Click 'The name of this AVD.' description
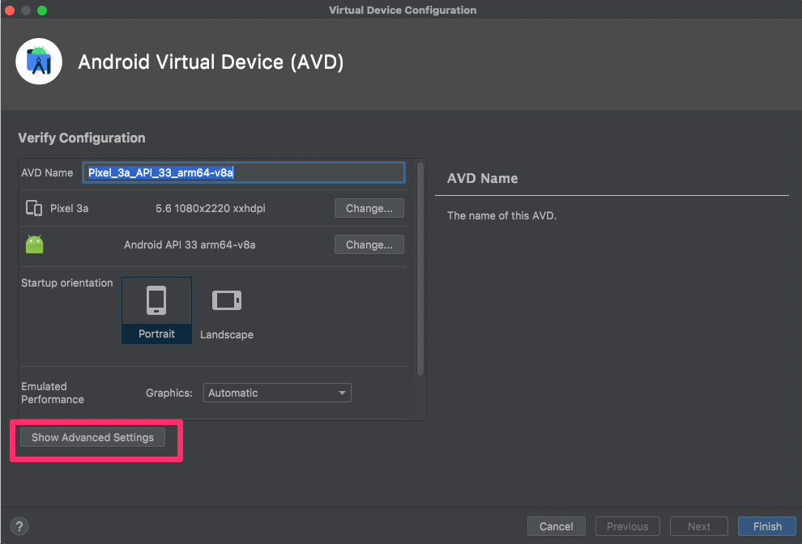Viewport: 802px width, 544px height. (x=501, y=216)
